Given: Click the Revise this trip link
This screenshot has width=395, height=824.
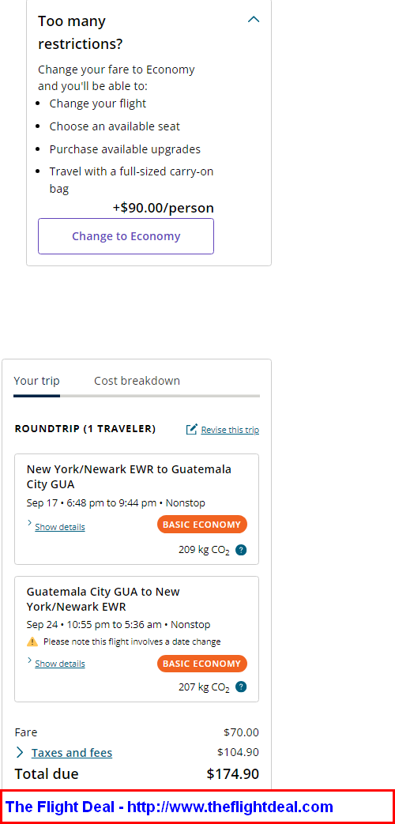Looking at the screenshot, I should pyautogui.click(x=230, y=430).
